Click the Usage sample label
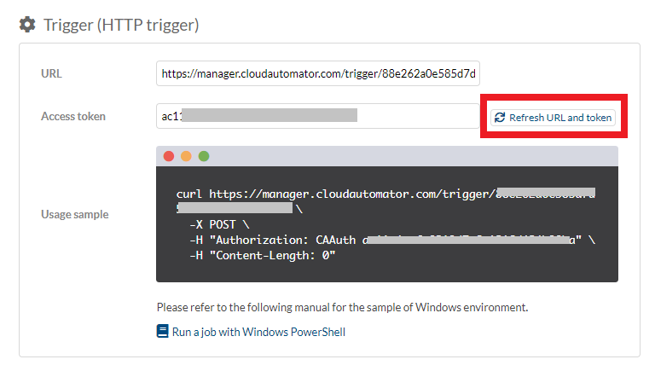The image size is (655, 371). tap(75, 214)
